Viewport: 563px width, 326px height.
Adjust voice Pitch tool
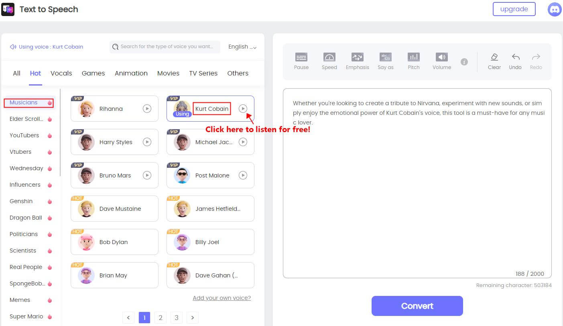pos(413,61)
